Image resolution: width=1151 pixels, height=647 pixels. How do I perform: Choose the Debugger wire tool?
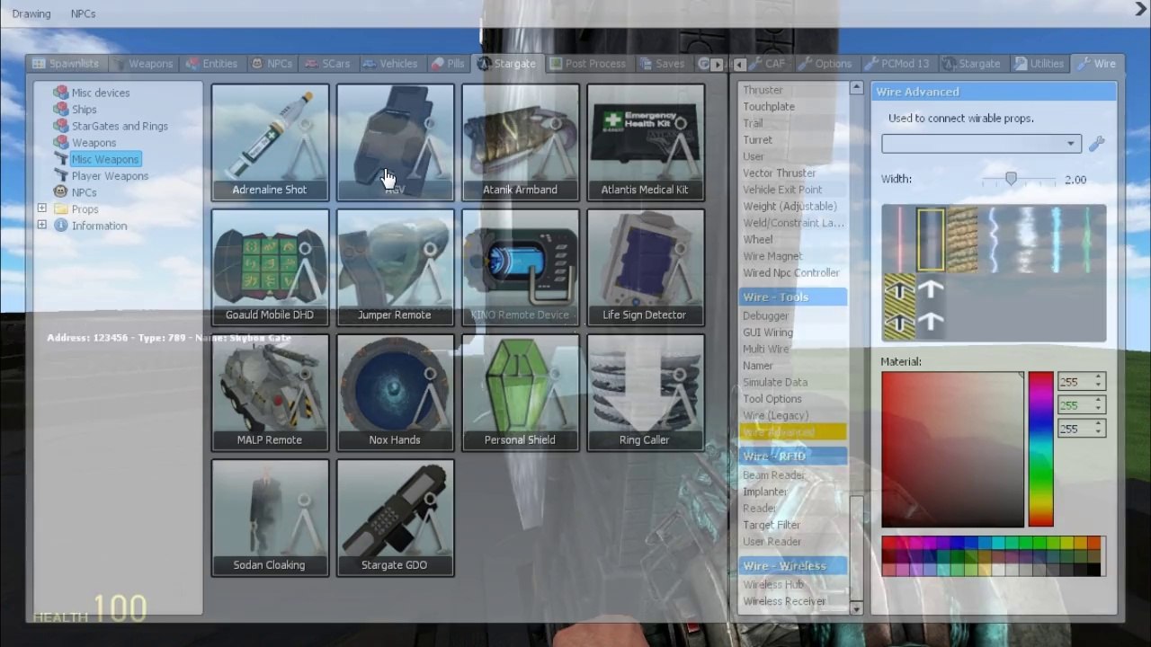(x=766, y=315)
